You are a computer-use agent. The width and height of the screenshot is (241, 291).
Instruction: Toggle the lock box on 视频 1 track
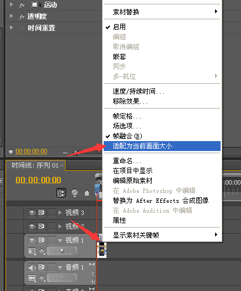52,240
